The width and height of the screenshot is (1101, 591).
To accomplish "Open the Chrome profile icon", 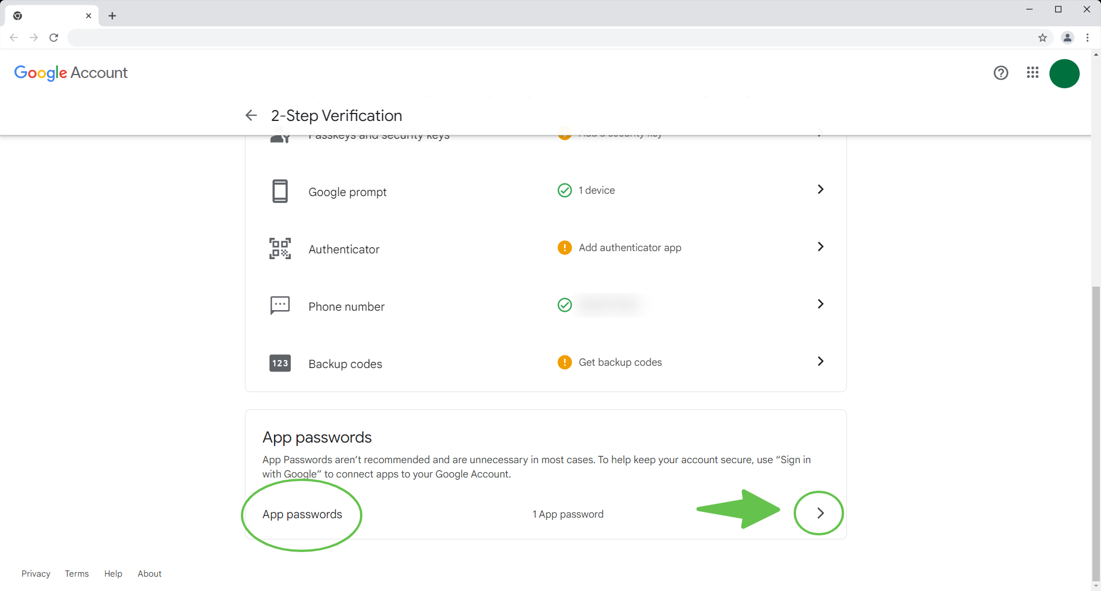I will (x=1067, y=38).
